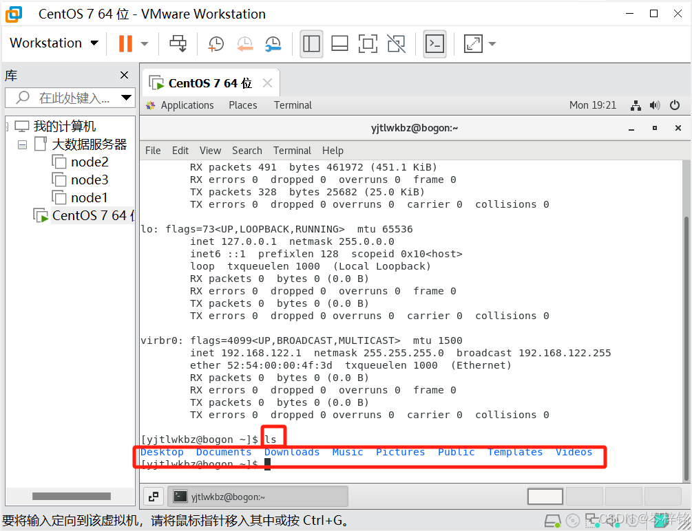
Task: Click the show desktop button in taskbar
Action: (154, 497)
